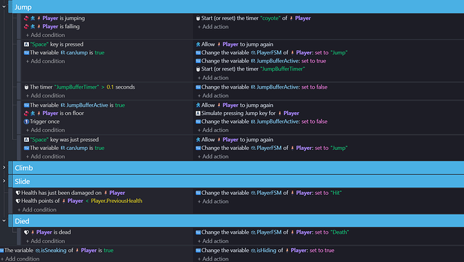This screenshot has width=464, height=262.
Task: Click JumpBufferActive set to false in timer event
Action: [x=314, y=87]
